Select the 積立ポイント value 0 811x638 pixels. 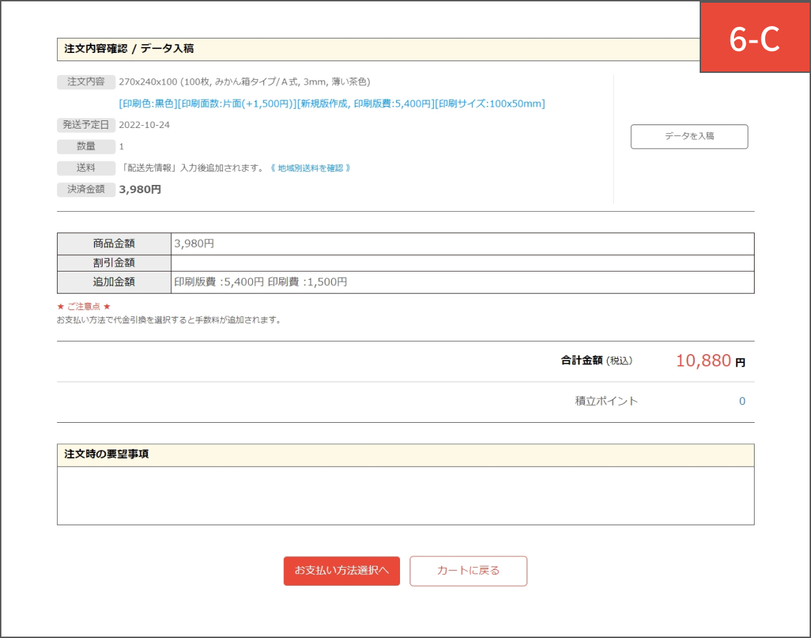(x=742, y=401)
